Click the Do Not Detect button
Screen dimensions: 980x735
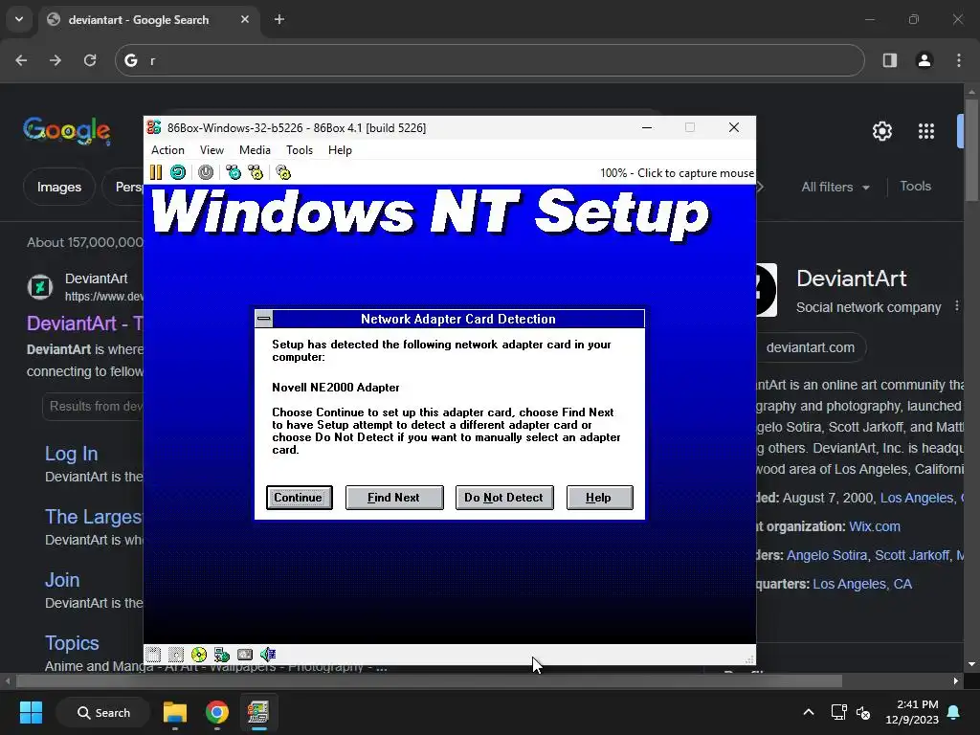(x=504, y=498)
